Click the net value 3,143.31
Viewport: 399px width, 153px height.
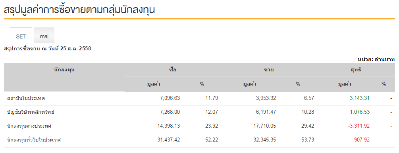[x=360, y=98]
